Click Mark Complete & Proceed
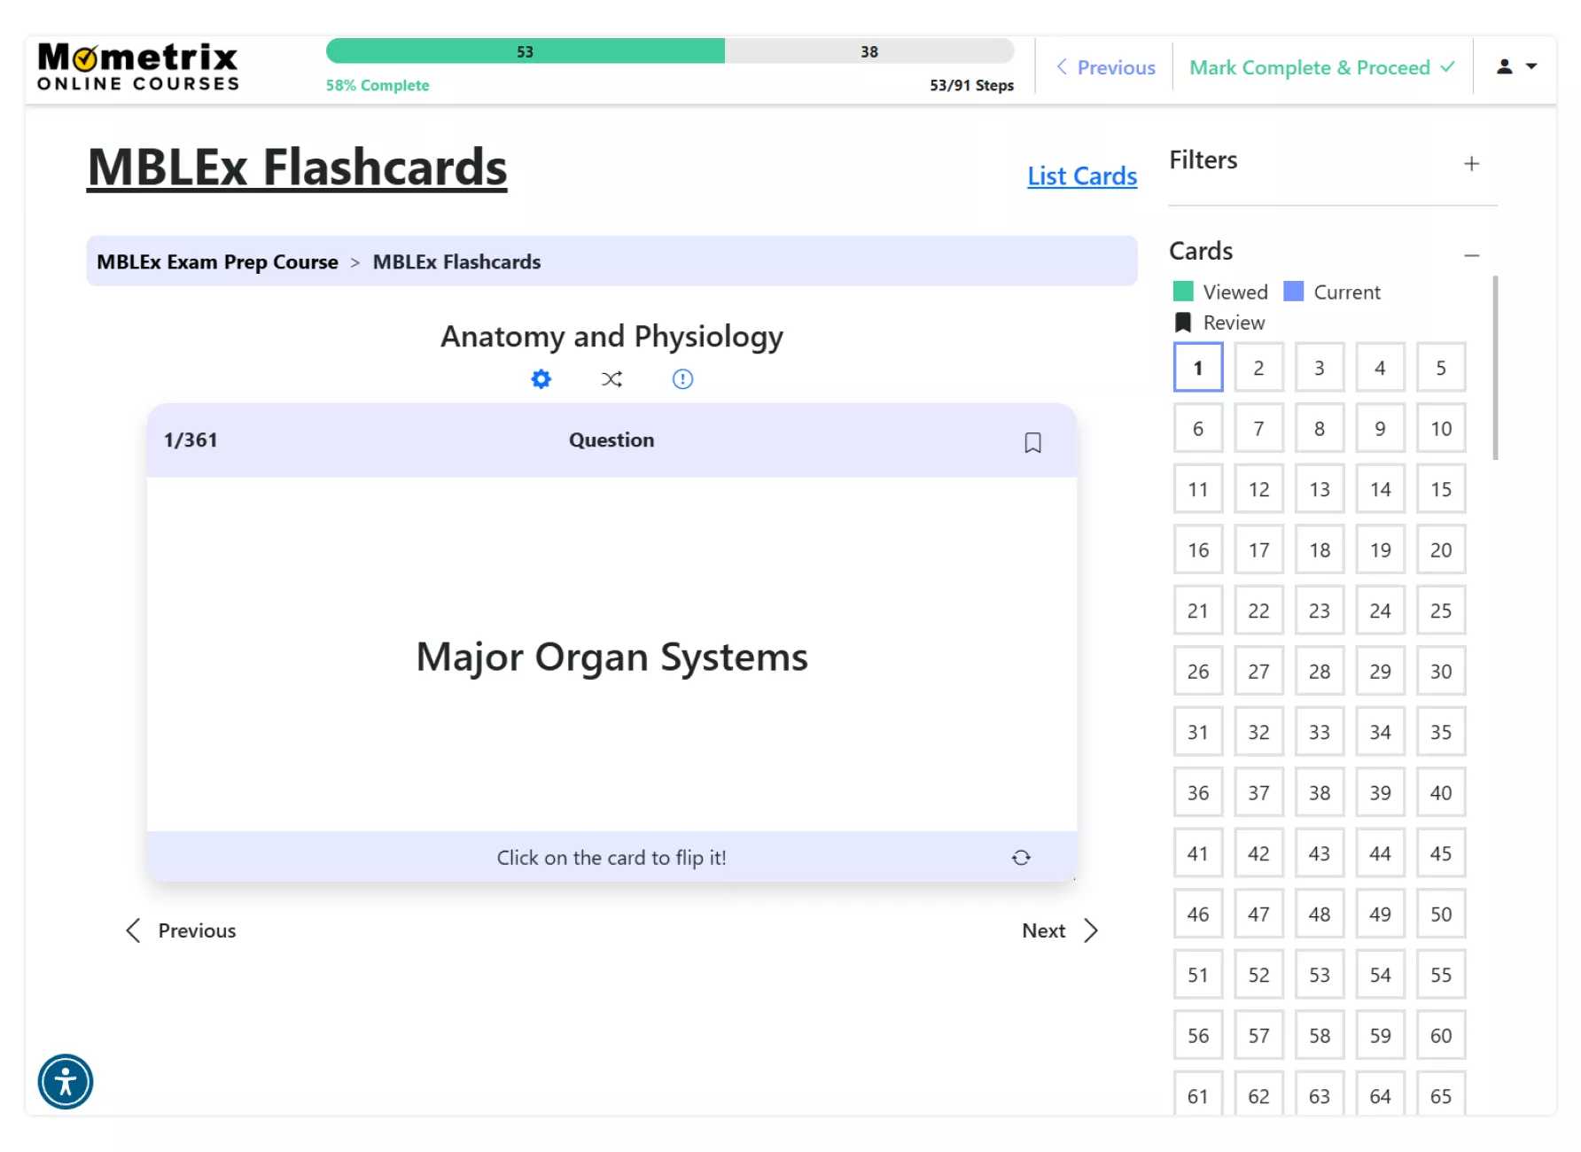 point(1321,67)
